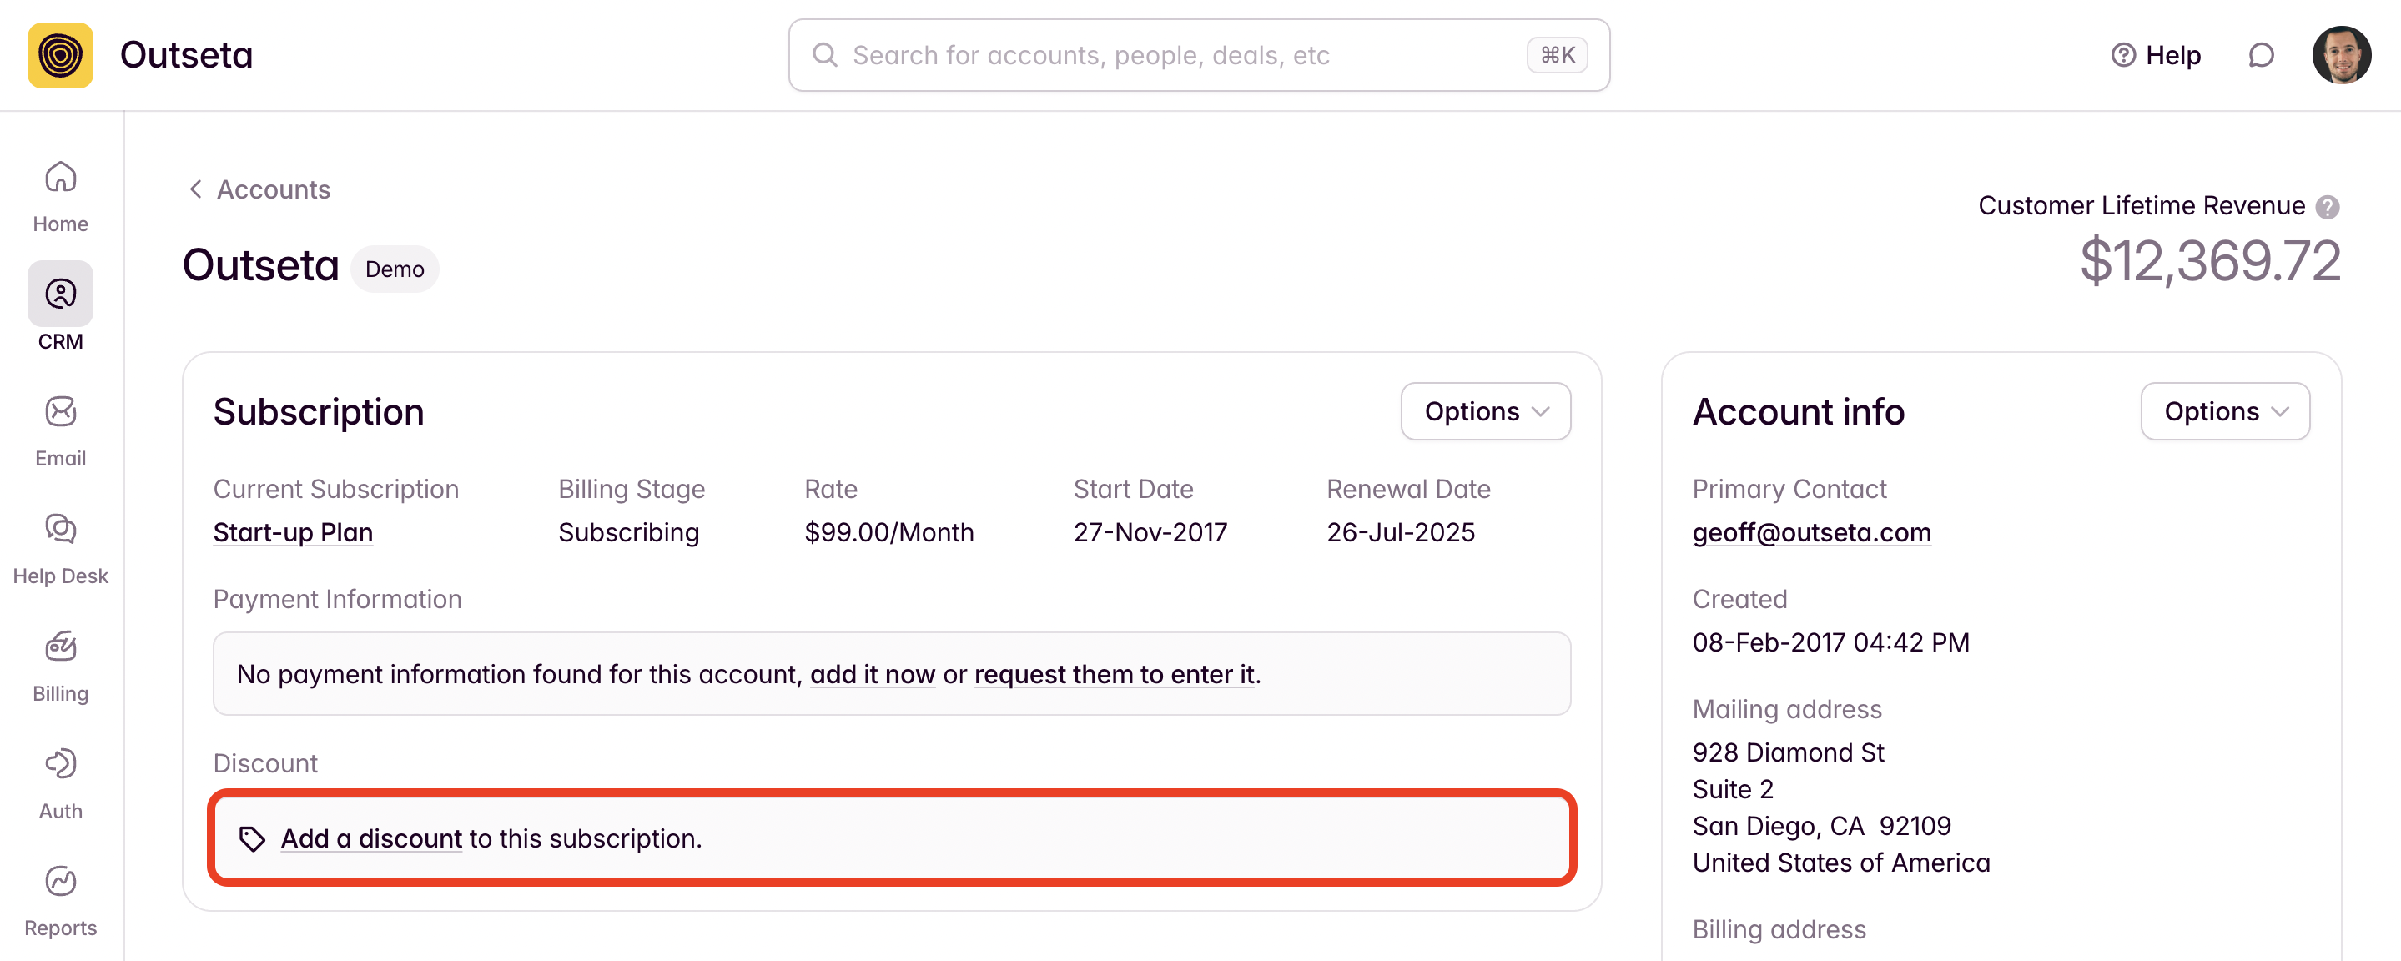Click the Lifetime Revenue question mark icon

[2328, 206]
